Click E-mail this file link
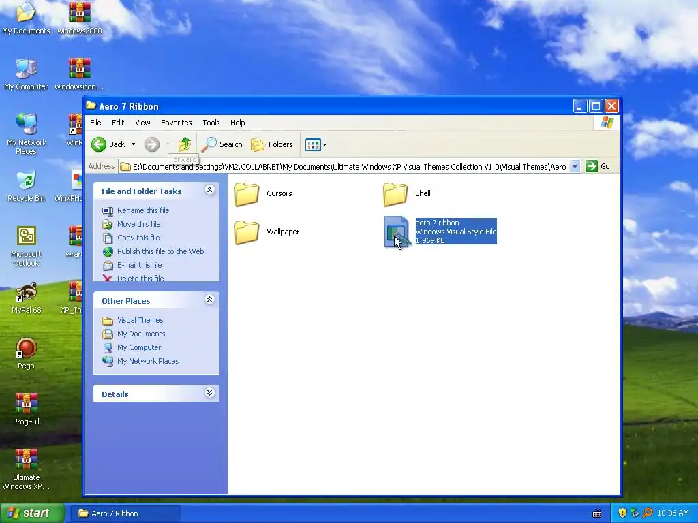The width and height of the screenshot is (698, 523). [139, 265]
